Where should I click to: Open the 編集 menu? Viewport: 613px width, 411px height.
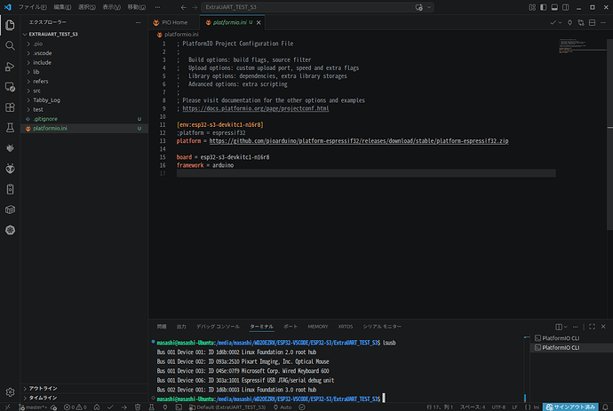pos(62,7)
